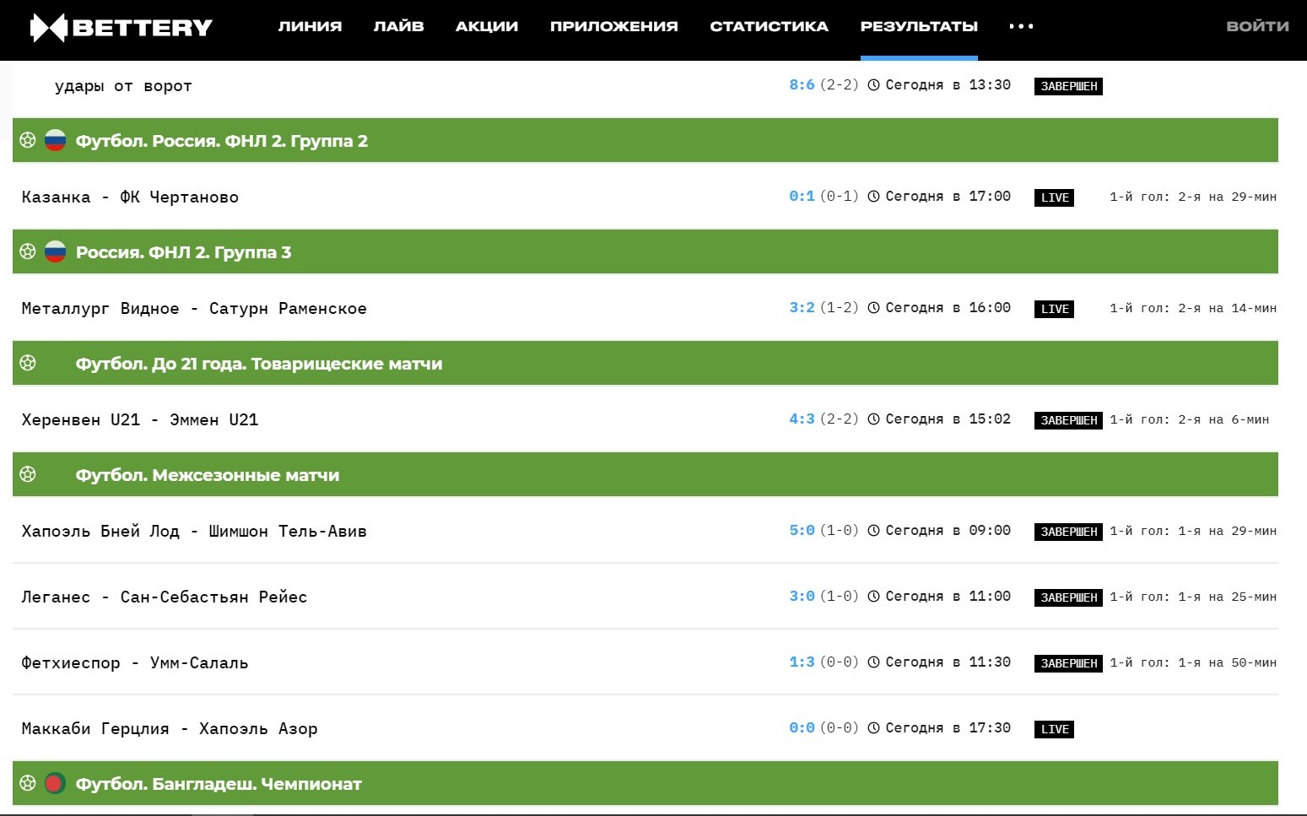Image resolution: width=1307 pixels, height=816 pixels.
Task: Click the Bettery logo
Action: pos(122,27)
